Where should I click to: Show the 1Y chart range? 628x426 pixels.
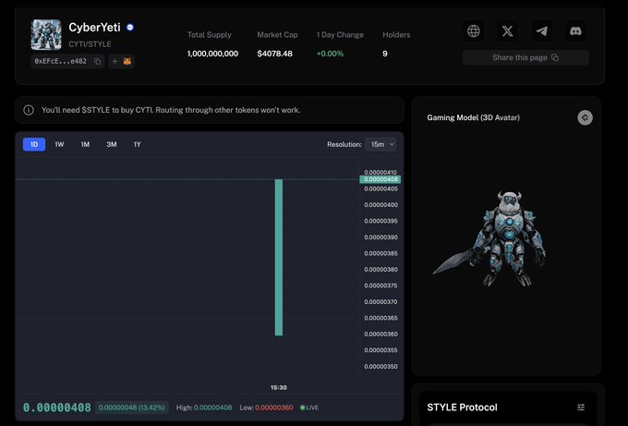[137, 144]
